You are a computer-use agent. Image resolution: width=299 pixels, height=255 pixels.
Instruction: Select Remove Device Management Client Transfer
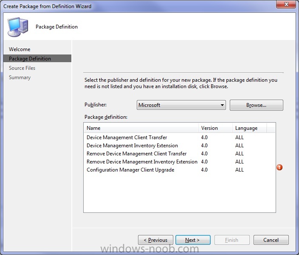pyautogui.click(x=179, y=154)
